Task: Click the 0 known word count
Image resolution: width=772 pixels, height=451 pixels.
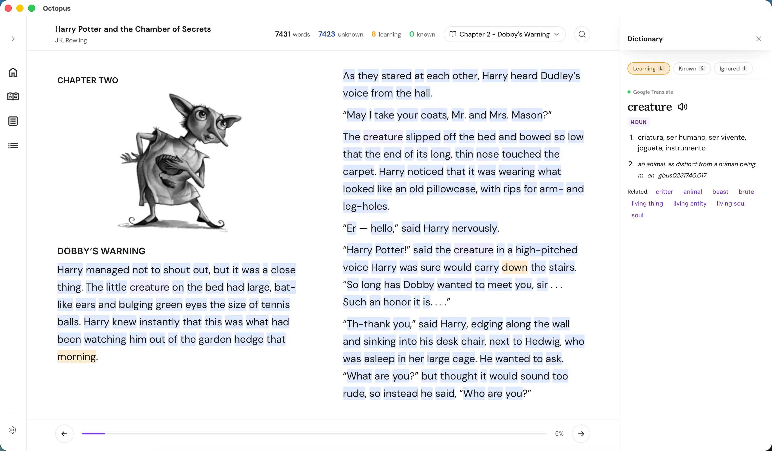Action: pyautogui.click(x=422, y=34)
